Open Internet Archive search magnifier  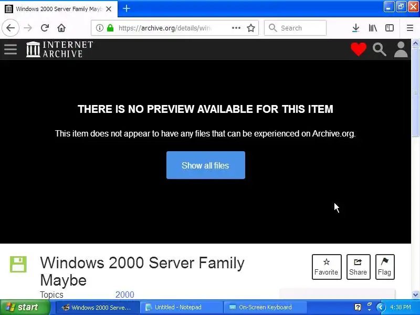tap(379, 49)
